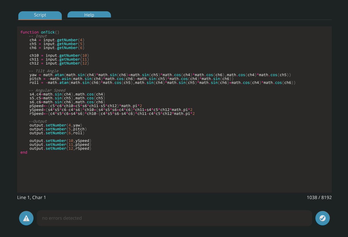Click the 'roll = -math.atan' code line
348x237 pixels.
coord(163,83)
